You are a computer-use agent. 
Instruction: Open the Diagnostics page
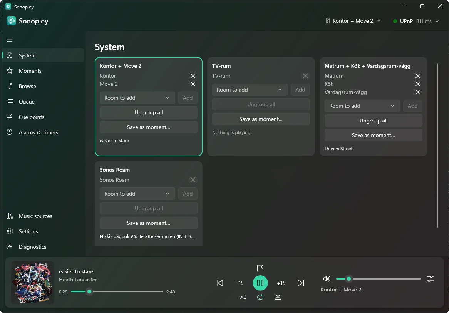tap(43, 247)
